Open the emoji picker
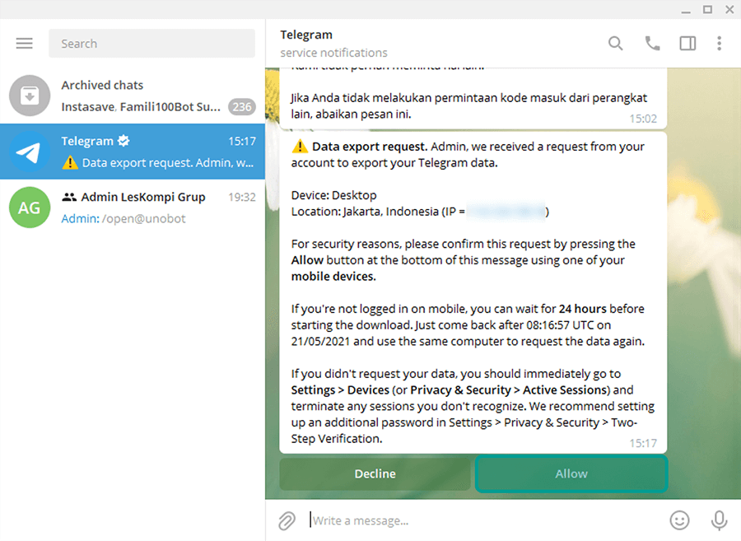This screenshot has height=541, width=741. pyautogui.click(x=679, y=520)
